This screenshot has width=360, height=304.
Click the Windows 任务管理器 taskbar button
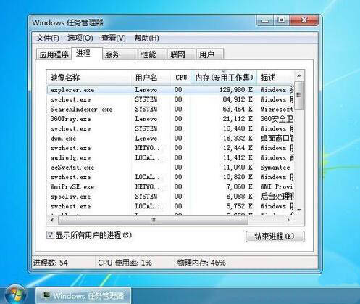pyautogui.click(x=83, y=295)
